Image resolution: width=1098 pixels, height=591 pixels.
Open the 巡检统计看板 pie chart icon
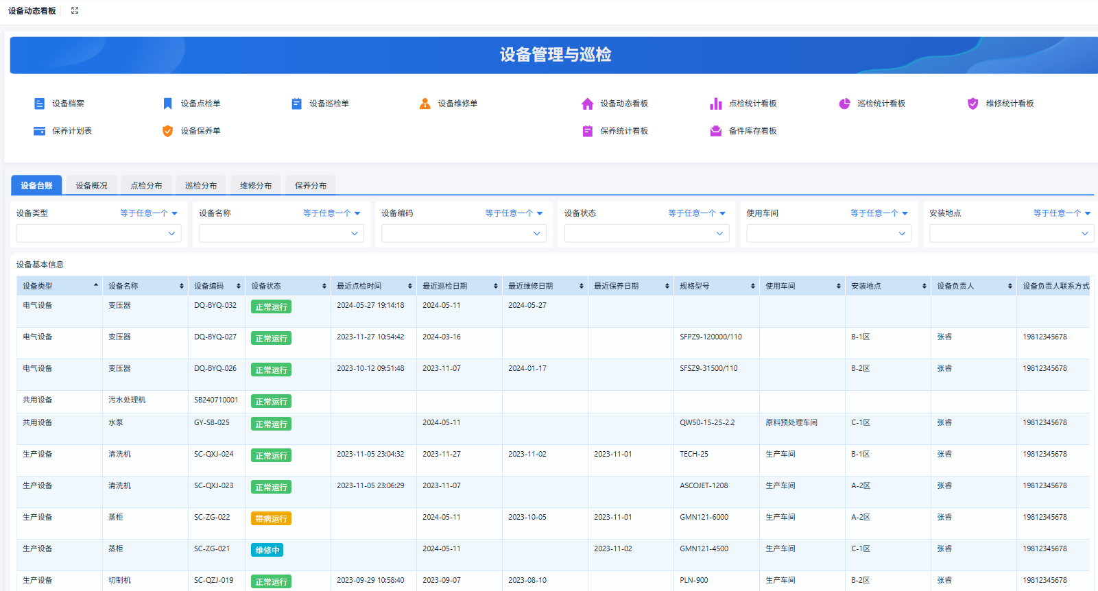(x=844, y=104)
